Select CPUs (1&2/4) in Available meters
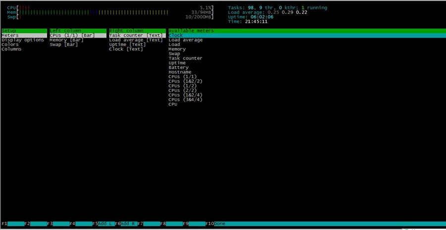 pos(185,95)
